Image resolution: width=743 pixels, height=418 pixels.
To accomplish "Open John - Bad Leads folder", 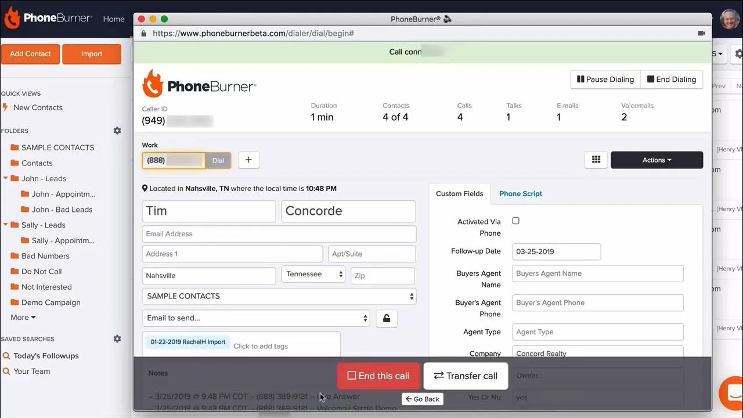I will [62, 210].
